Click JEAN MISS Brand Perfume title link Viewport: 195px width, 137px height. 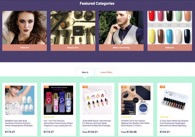coord(97,123)
